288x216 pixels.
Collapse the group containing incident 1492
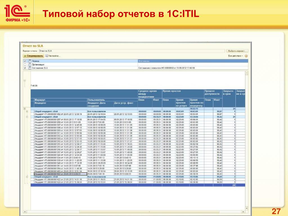coord(27,111)
